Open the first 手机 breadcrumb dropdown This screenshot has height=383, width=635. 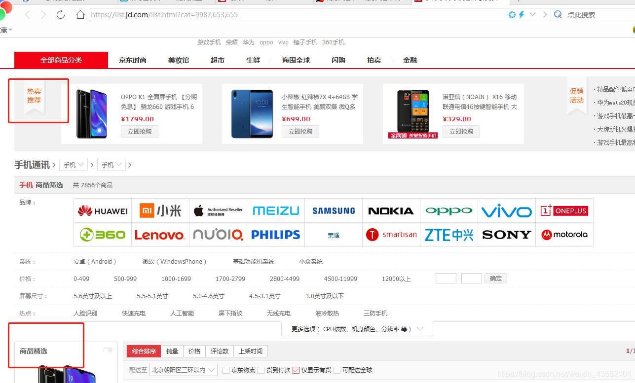tap(74, 165)
